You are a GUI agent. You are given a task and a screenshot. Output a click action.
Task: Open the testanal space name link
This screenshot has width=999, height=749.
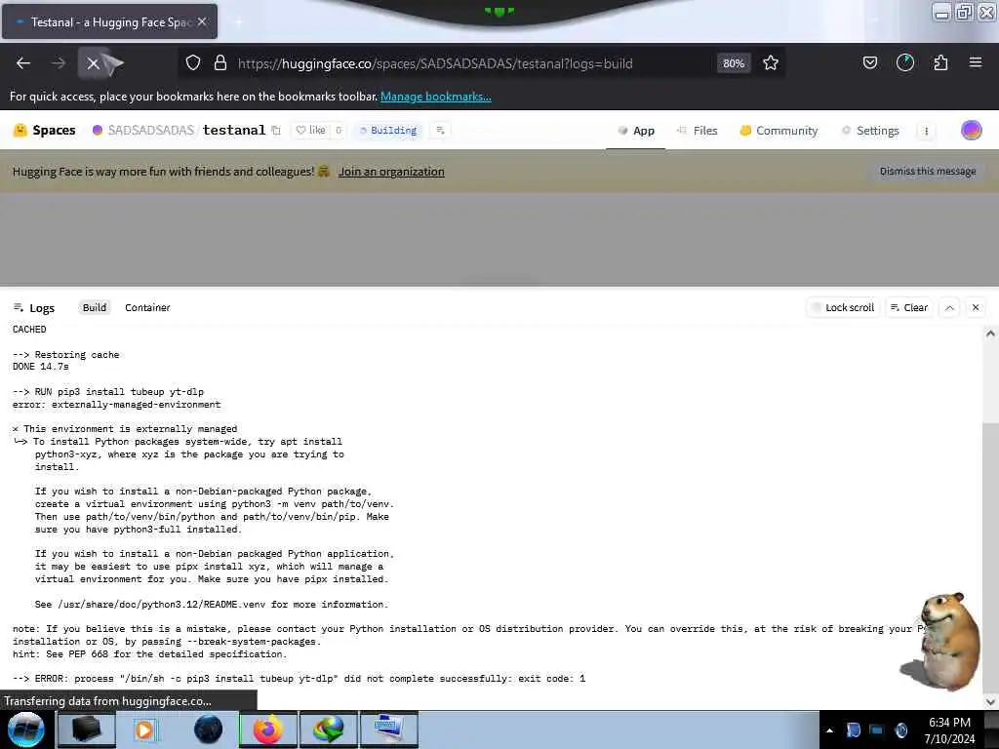pos(234,130)
